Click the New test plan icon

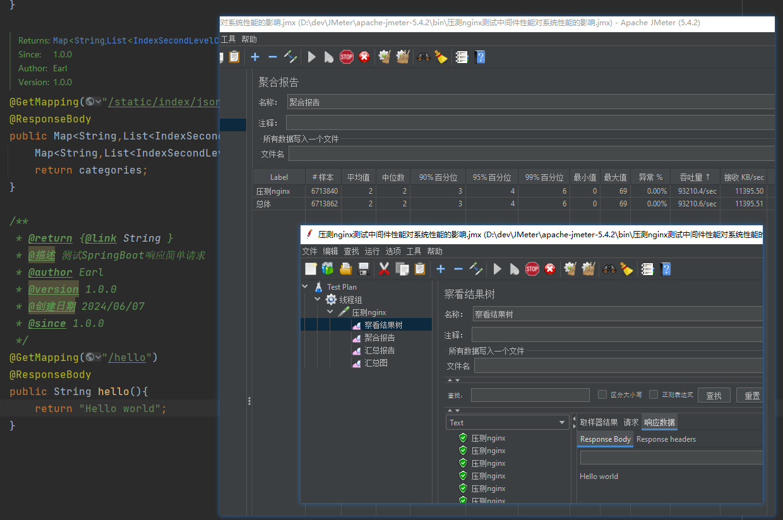(x=311, y=269)
